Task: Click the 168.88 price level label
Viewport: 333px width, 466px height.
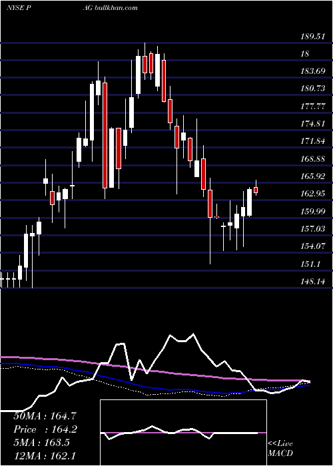Action: [x=313, y=159]
